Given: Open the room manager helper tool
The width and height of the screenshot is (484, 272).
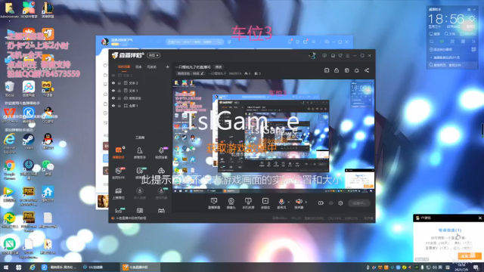Looking at the screenshot, I should click(139, 153).
